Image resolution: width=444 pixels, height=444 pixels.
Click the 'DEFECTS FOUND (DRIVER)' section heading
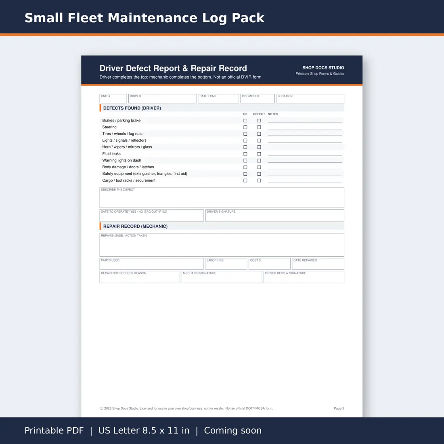132,108
